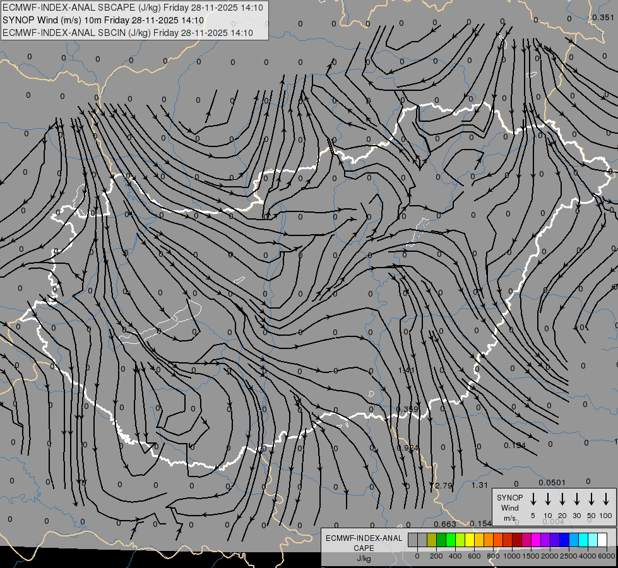This screenshot has width=618, height=568.
Task: Click the 0.0501 CAPE value on map
Action: point(552,482)
